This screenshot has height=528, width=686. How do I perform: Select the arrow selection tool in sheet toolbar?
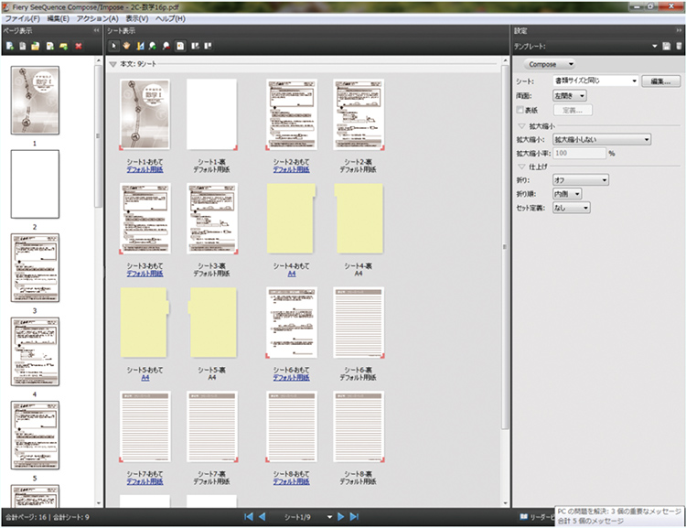coord(113,45)
